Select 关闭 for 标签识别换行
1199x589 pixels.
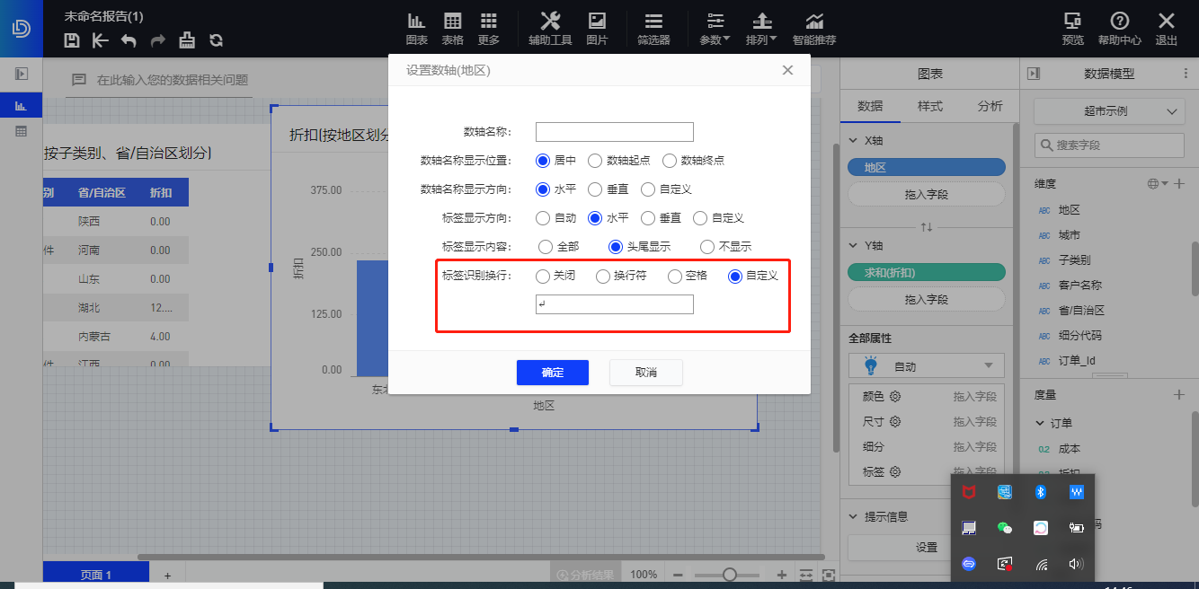[x=543, y=276]
